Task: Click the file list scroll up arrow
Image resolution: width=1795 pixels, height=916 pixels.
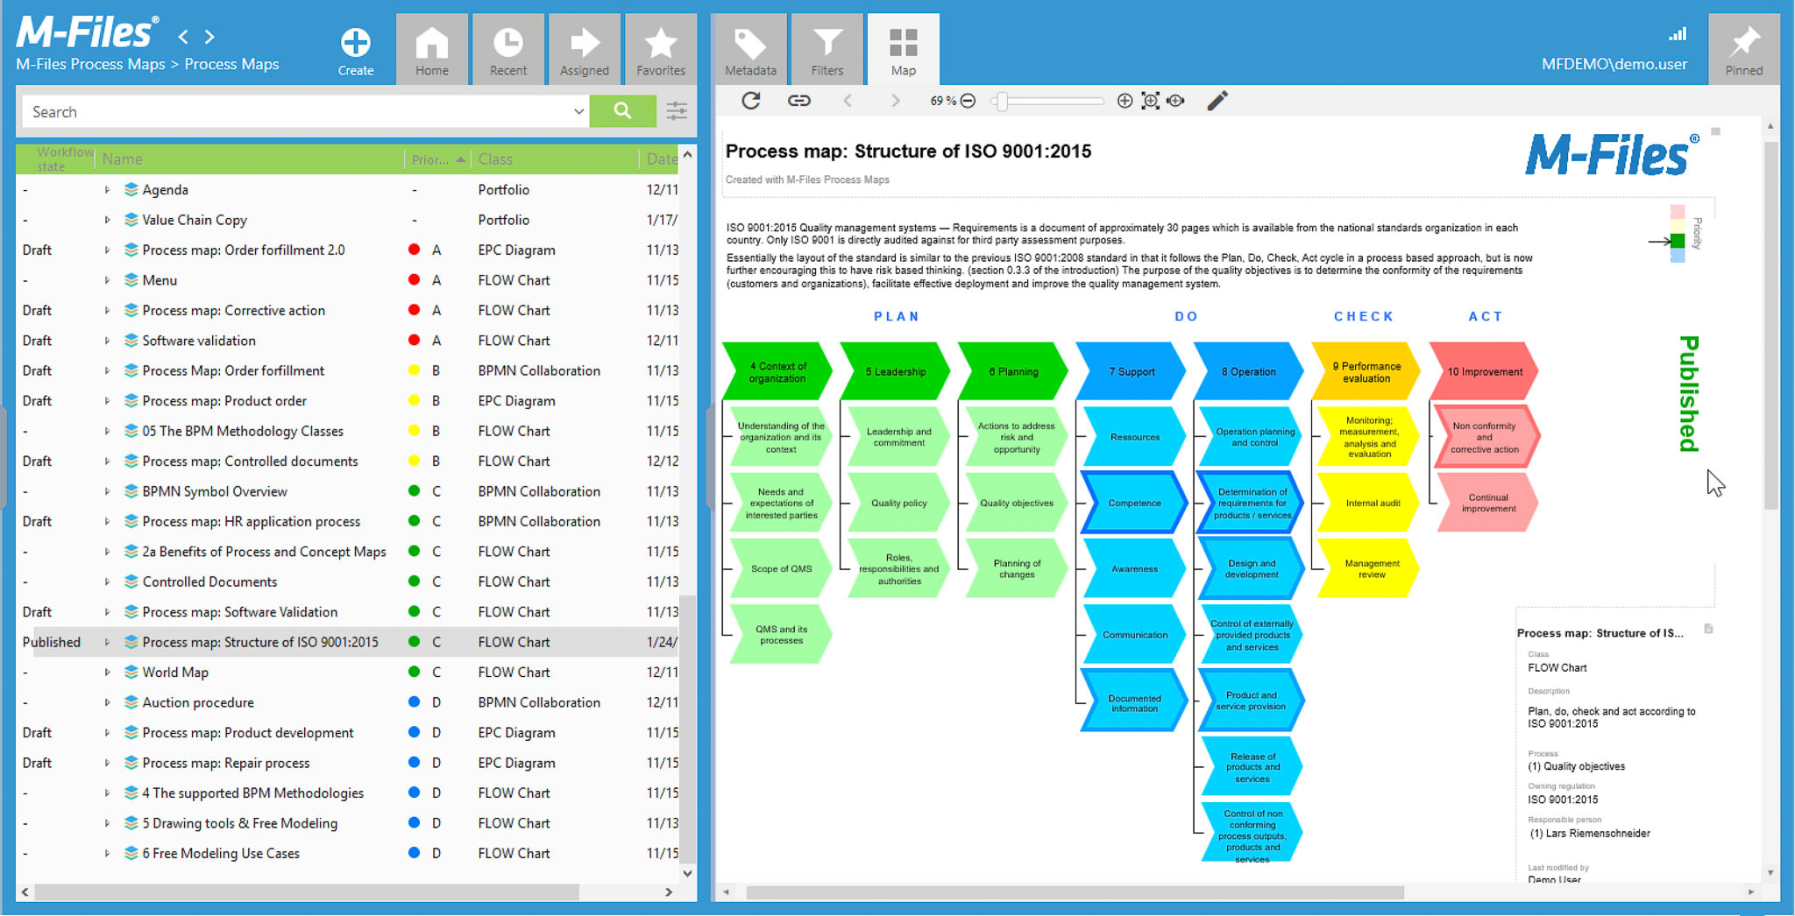Action: 687,155
